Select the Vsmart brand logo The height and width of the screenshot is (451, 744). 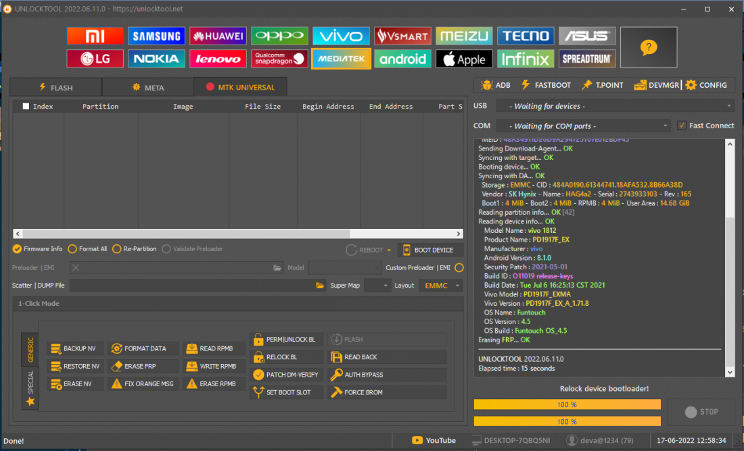click(402, 36)
